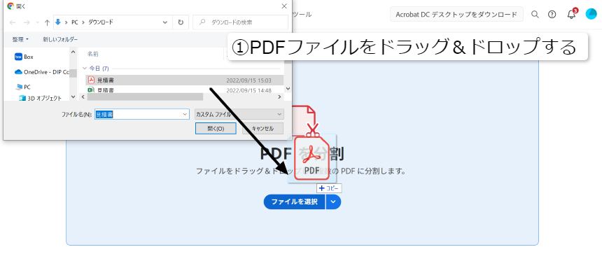Click the Forward arrow in file dialog
This screenshot has width=602, height=268.
click(x=27, y=22)
